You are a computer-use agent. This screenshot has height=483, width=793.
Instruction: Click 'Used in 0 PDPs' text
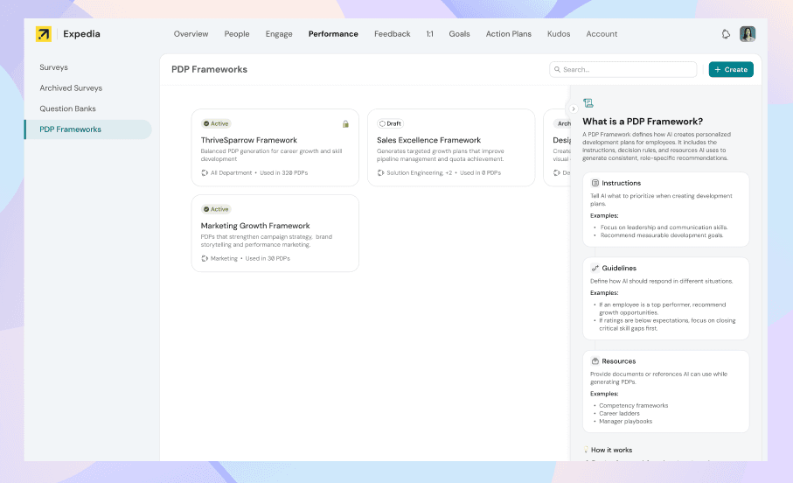[x=480, y=172]
